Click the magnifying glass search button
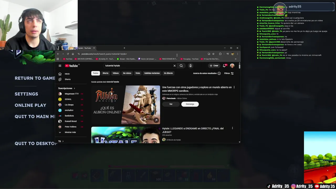Image resolution: width=336 pixels, height=189 pixels. click(x=181, y=66)
